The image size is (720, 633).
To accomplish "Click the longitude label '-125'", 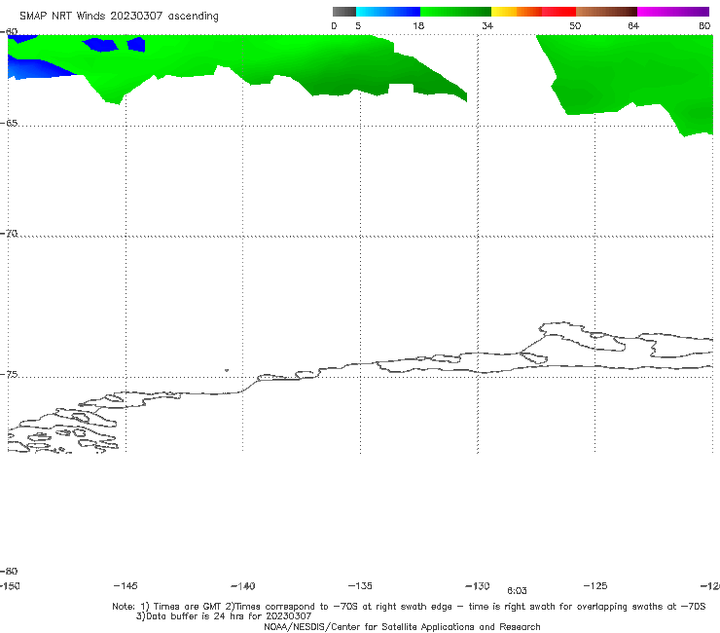I will pos(595,585).
